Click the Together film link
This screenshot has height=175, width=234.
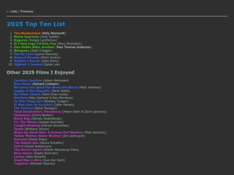click(21, 164)
